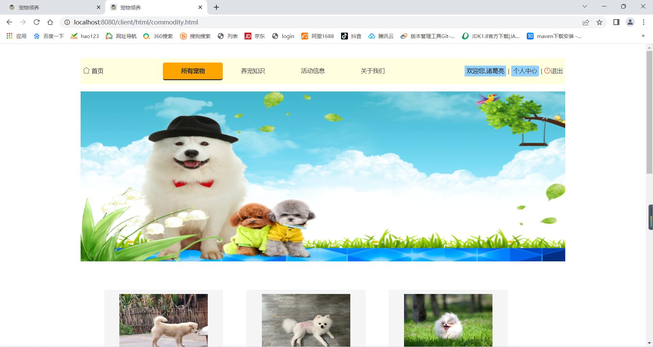The height and width of the screenshot is (347, 653).
Task: Open the white Pomeranian on floor thumbnail
Action: click(x=306, y=320)
